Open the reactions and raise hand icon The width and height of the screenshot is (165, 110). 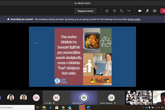click(121, 11)
